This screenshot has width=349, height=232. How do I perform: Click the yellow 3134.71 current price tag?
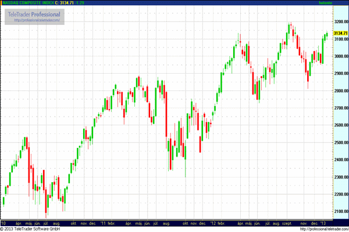(x=340, y=34)
